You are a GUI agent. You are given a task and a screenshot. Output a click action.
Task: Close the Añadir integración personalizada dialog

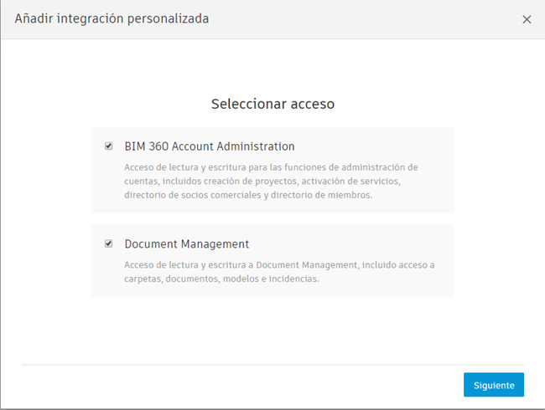[x=527, y=20]
